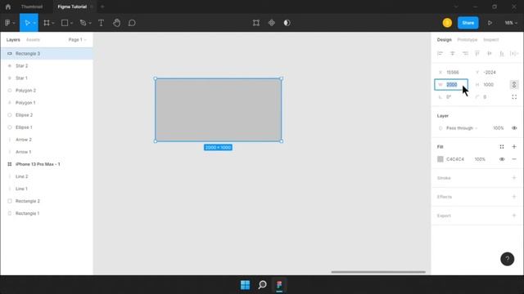Open the tidy up distribute dropdown
524x294 pixels.
pyautogui.click(x=514, y=53)
